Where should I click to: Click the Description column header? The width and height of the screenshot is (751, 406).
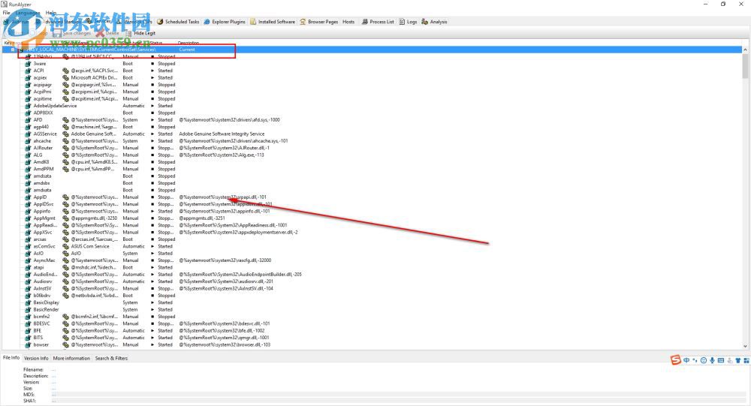pos(189,43)
